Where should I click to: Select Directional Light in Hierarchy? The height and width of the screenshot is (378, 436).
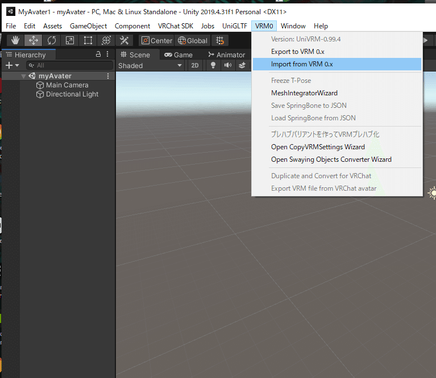[67, 94]
